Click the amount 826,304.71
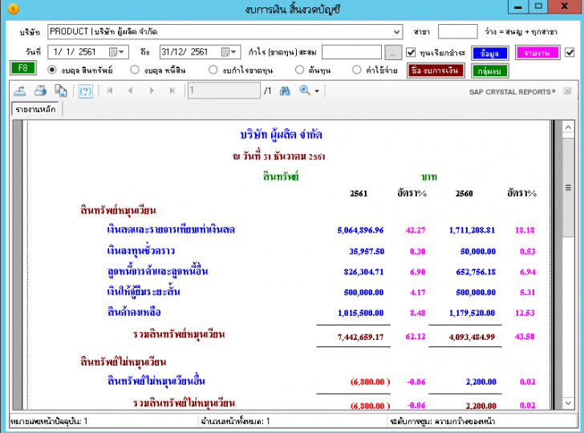The image size is (584, 433). [363, 272]
